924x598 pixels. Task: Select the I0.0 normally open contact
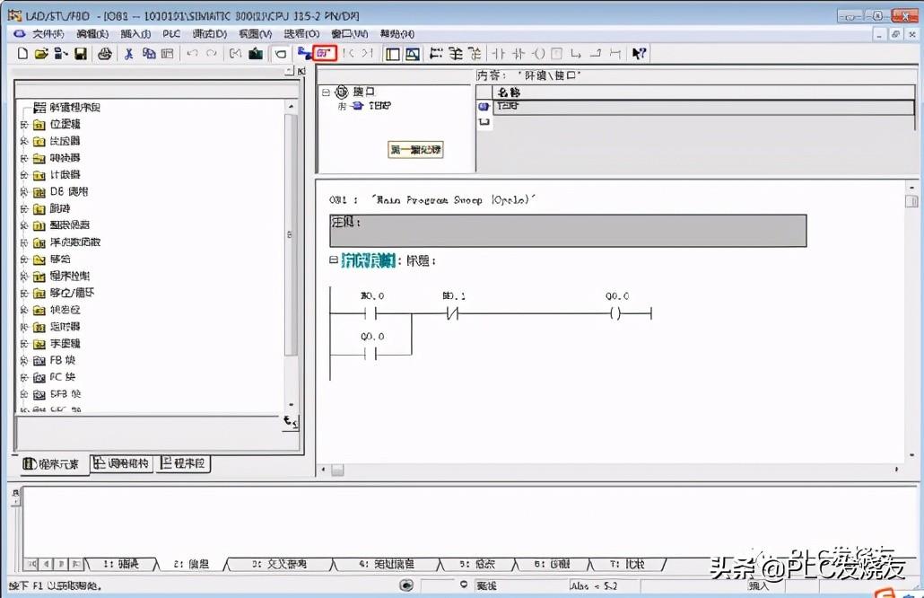point(370,313)
